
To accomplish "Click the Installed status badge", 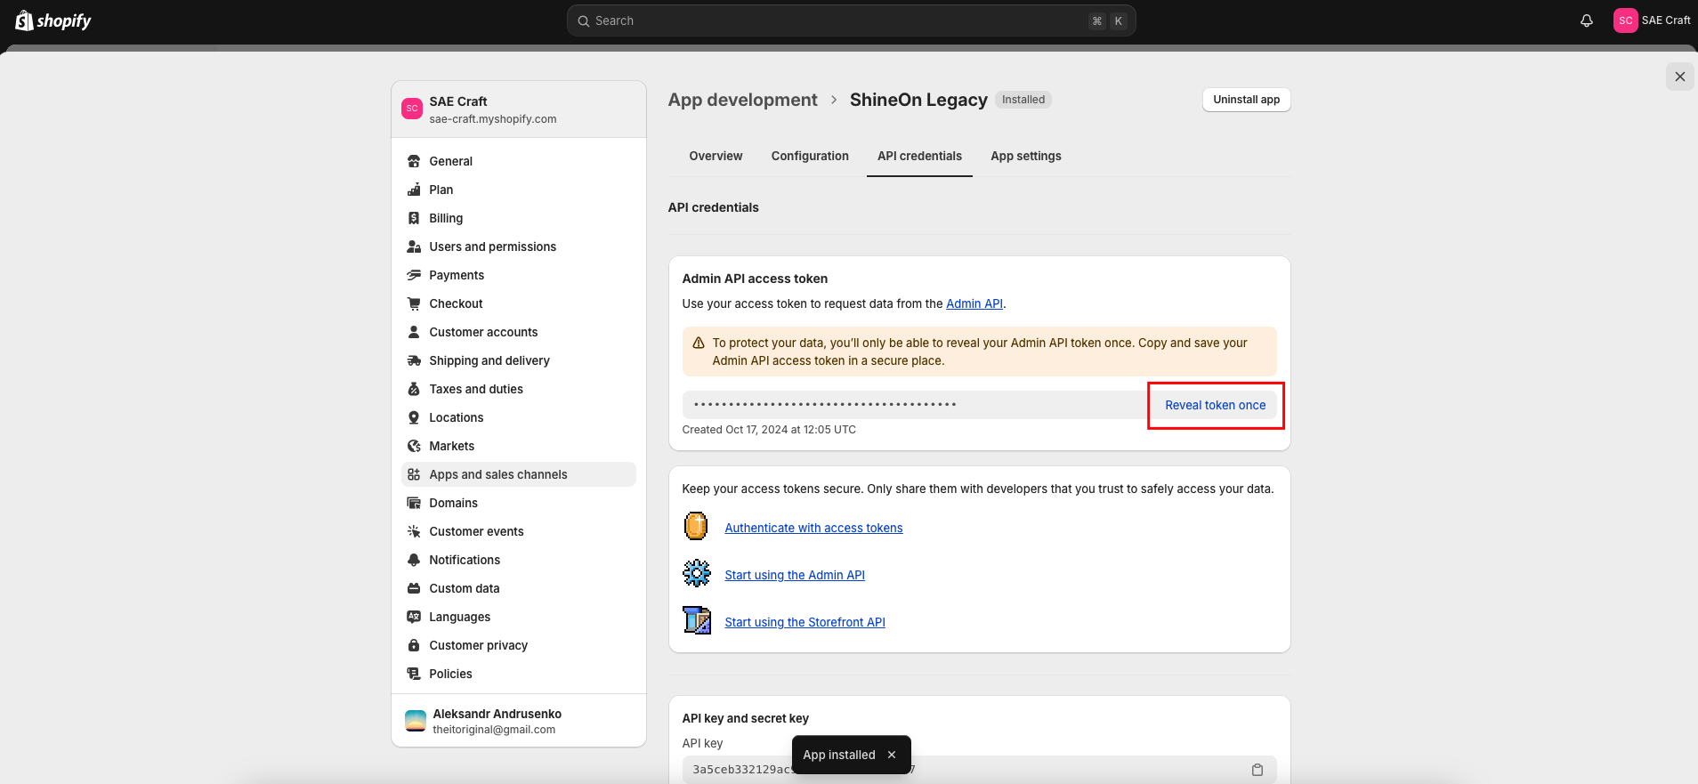I will tap(1023, 100).
